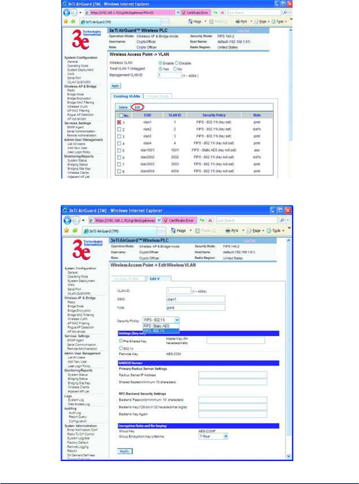Open Tools menu in the VLAN window
Viewport: 359px width, 484px height.
(x=280, y=22)
